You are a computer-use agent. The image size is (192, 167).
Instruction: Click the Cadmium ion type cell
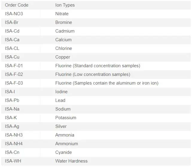click(x=65, y=31)
